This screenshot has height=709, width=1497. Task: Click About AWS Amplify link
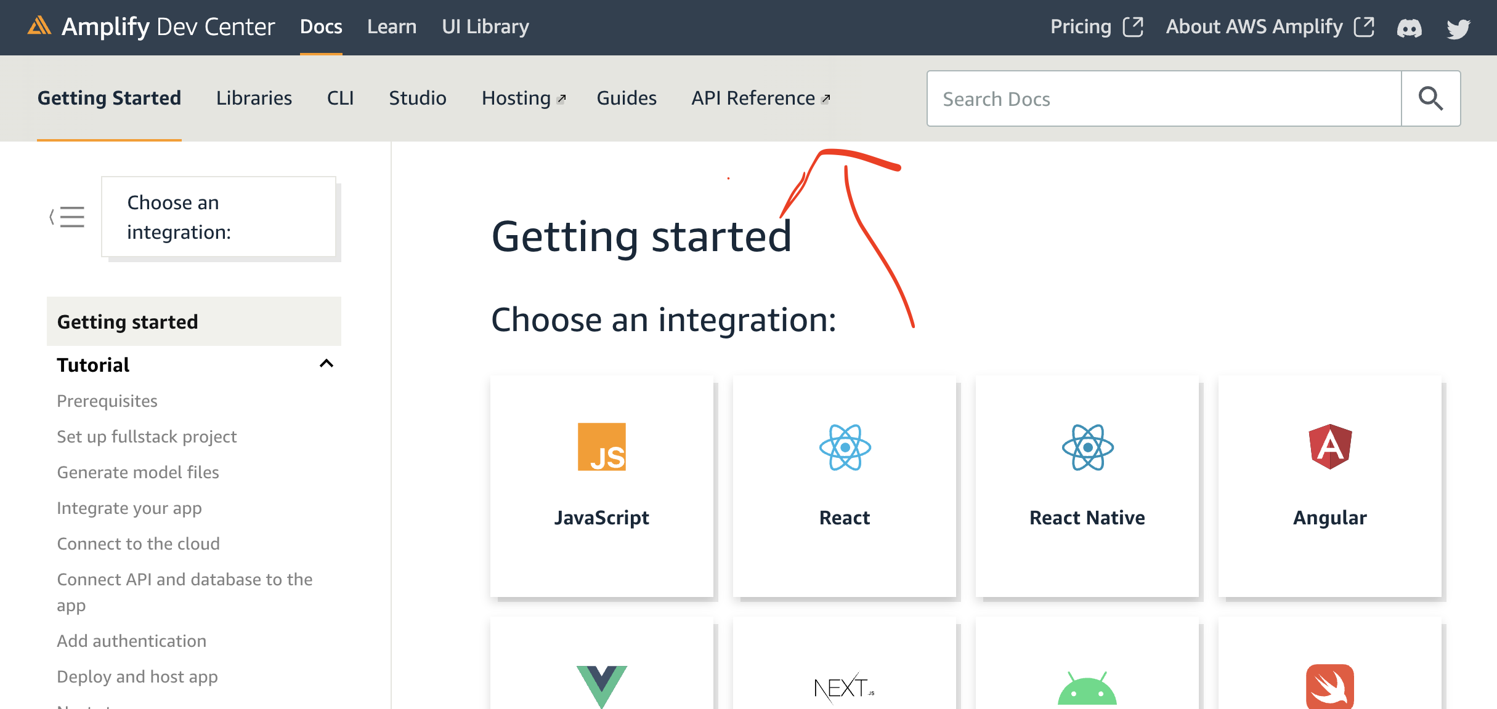pyautogui.click(x=1254, y=26)
